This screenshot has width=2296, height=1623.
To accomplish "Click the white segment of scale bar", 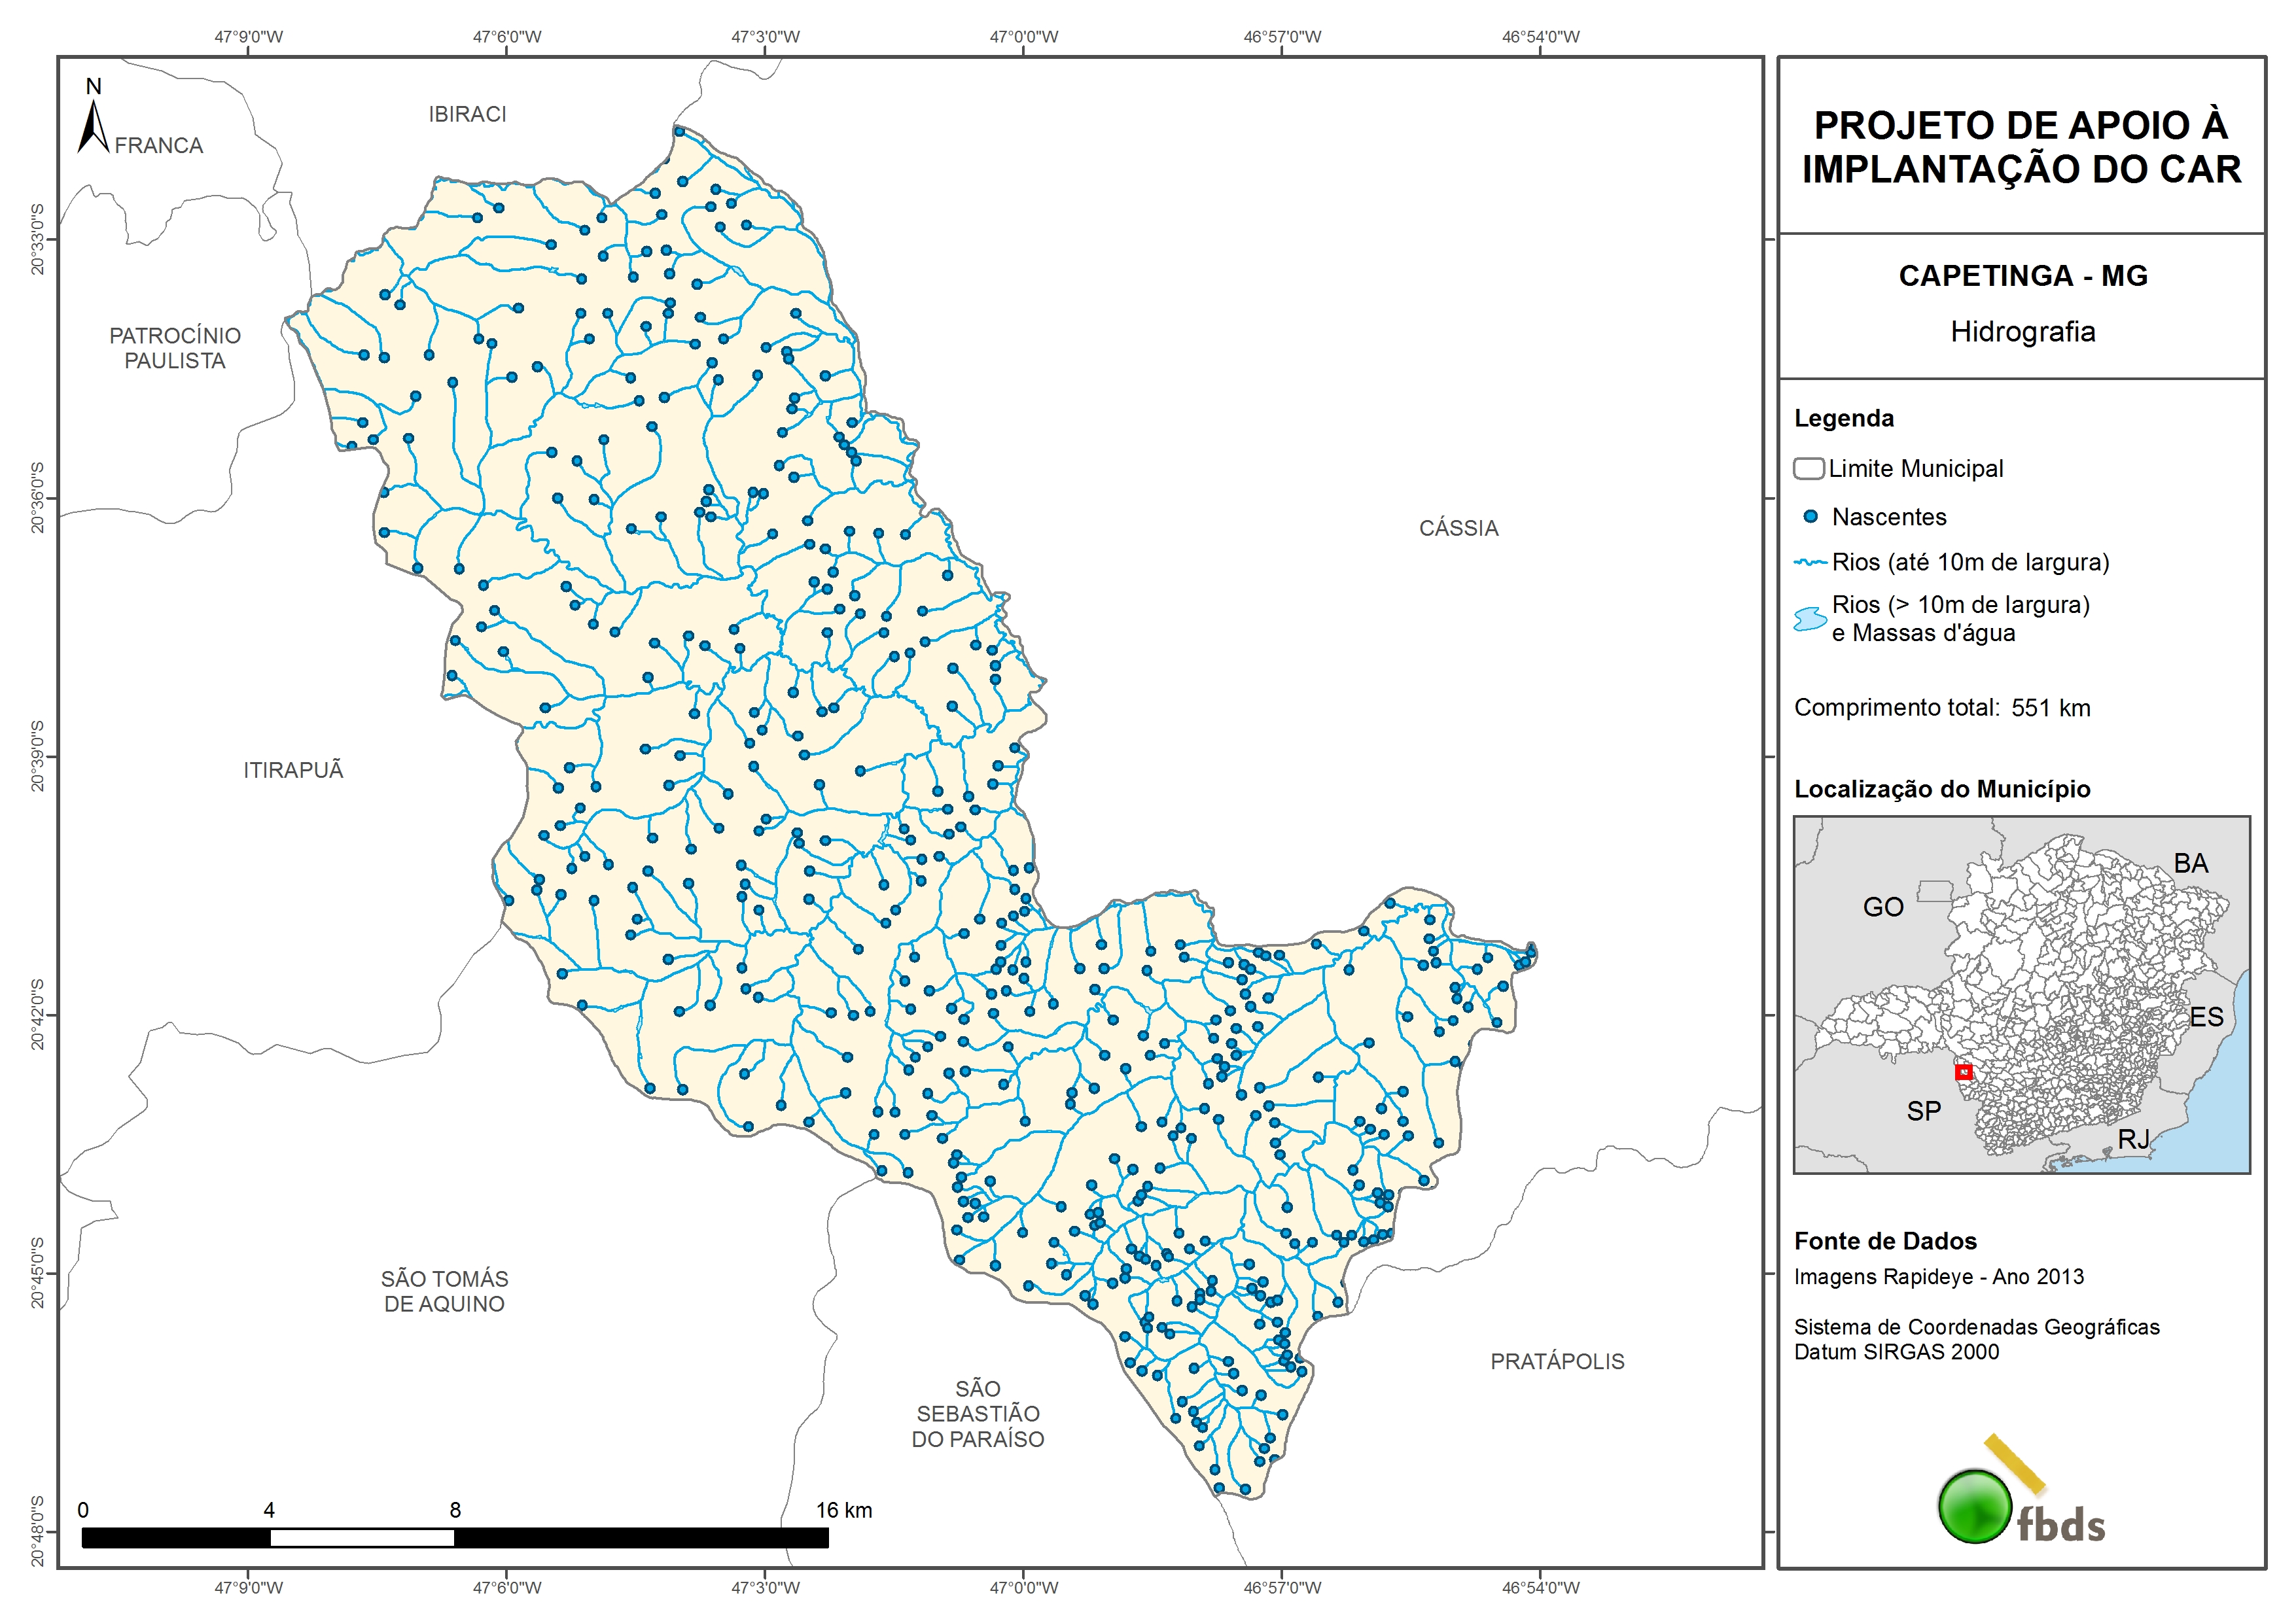I will 362,1538.
